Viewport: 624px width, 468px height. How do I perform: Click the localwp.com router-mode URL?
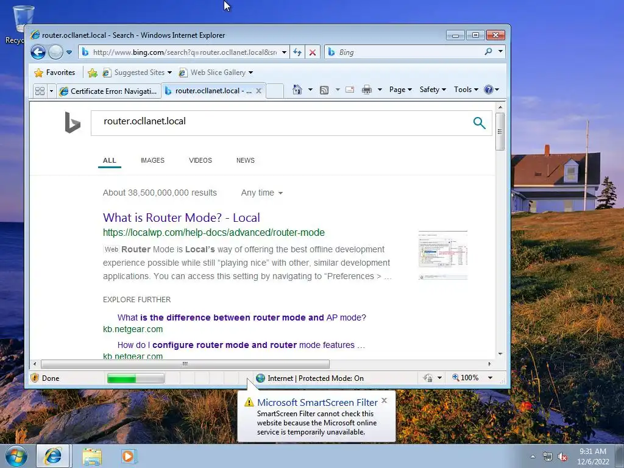pos(214,232)
